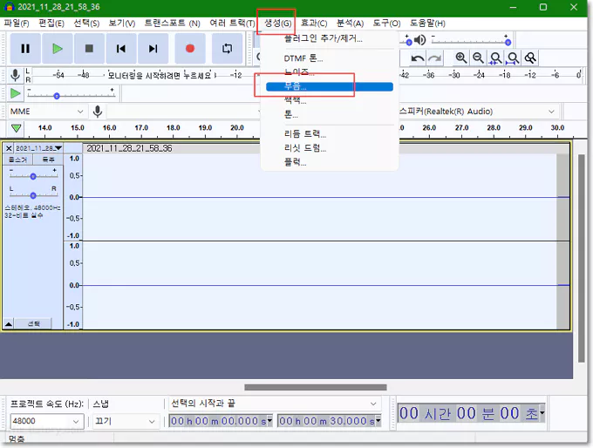Open the project rate 48000 dropdown
Screen dimensions: 593x448
pos(45,421)
